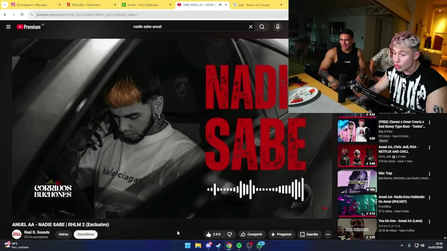Select the ANUEL AA YouTube tab
This screenshot has height=251, width=447.
202,5
